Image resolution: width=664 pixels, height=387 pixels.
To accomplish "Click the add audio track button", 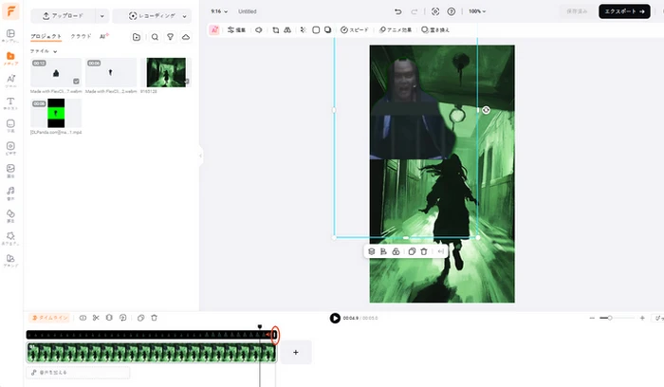I will (79, 373).
